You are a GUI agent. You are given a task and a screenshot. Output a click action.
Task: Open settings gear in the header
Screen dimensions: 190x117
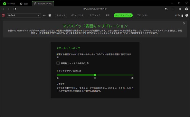(180, 9)
